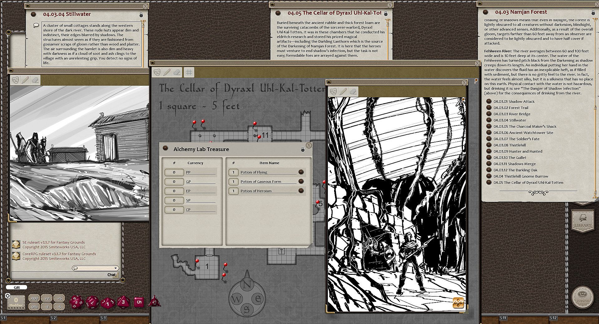This screenshot has height=324, width=599.
Task: Click the Potion of Heroism item name
Action: (x=256, y=191)
